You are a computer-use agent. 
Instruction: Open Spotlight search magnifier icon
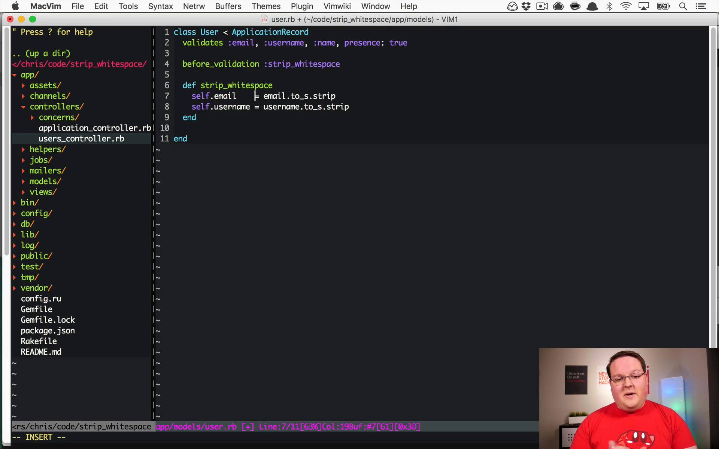pyautogui.click(x=683, y=6)
